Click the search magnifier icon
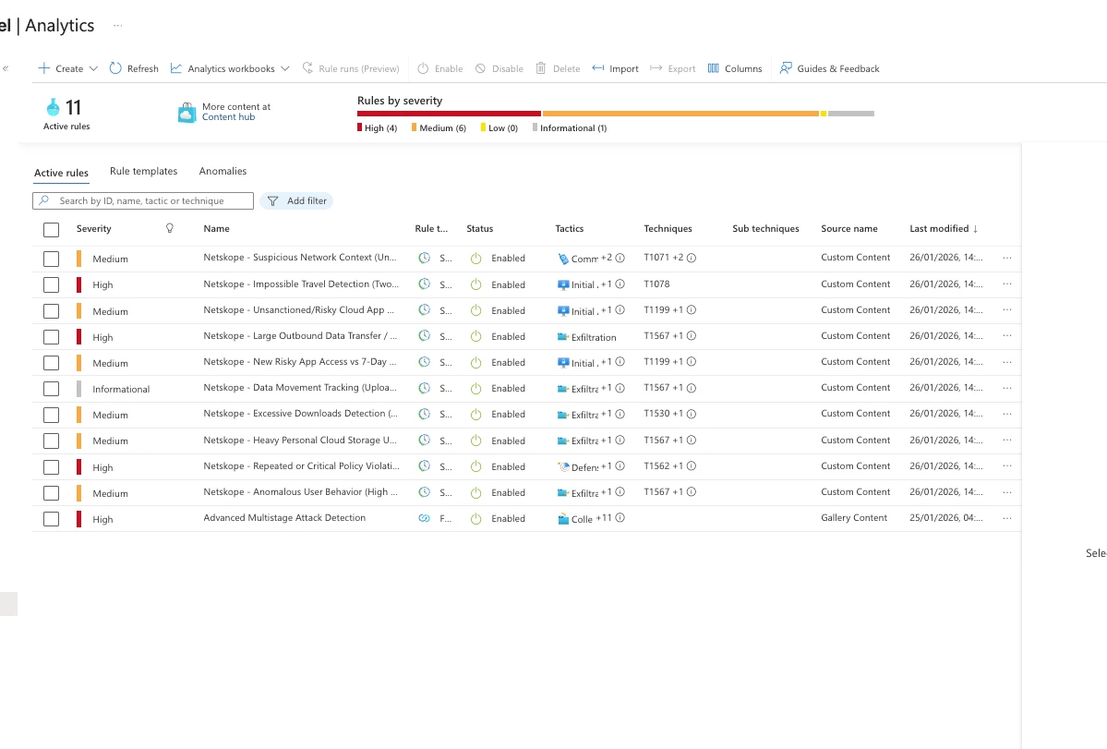The height and width of the screenshot is (749, 1107). (x=43, y=200)
